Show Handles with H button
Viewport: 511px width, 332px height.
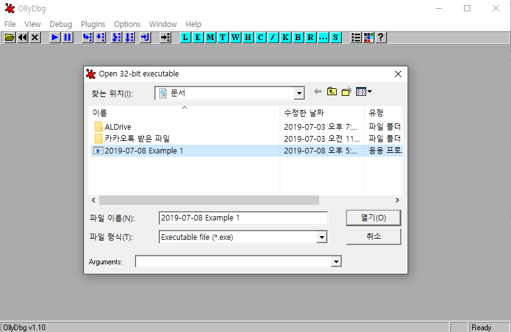coord(248,38)
